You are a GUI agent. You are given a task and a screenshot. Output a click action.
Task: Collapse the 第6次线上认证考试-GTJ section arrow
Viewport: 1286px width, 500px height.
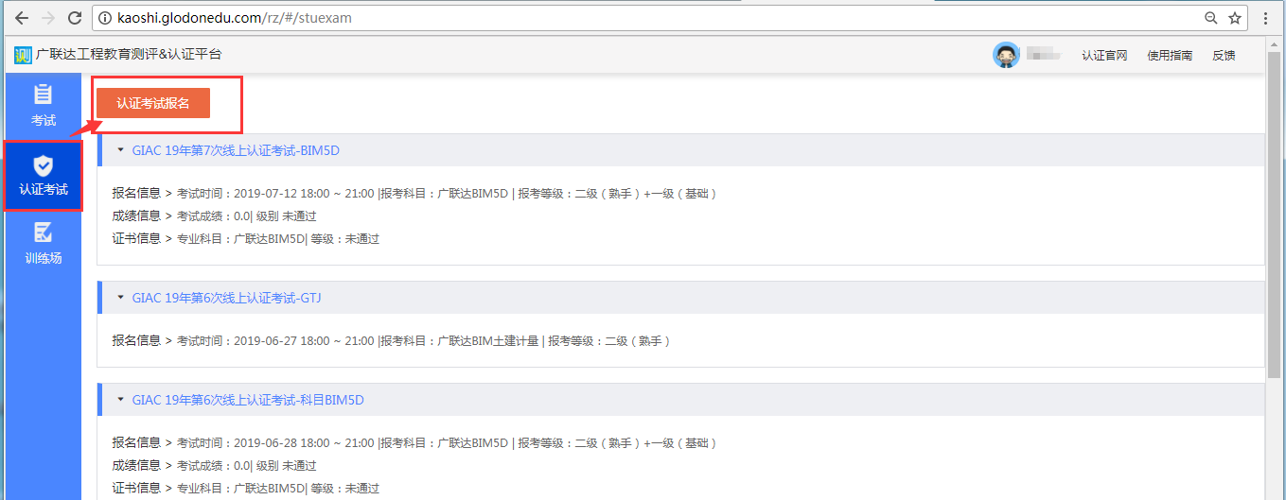(x=120, y=298)
